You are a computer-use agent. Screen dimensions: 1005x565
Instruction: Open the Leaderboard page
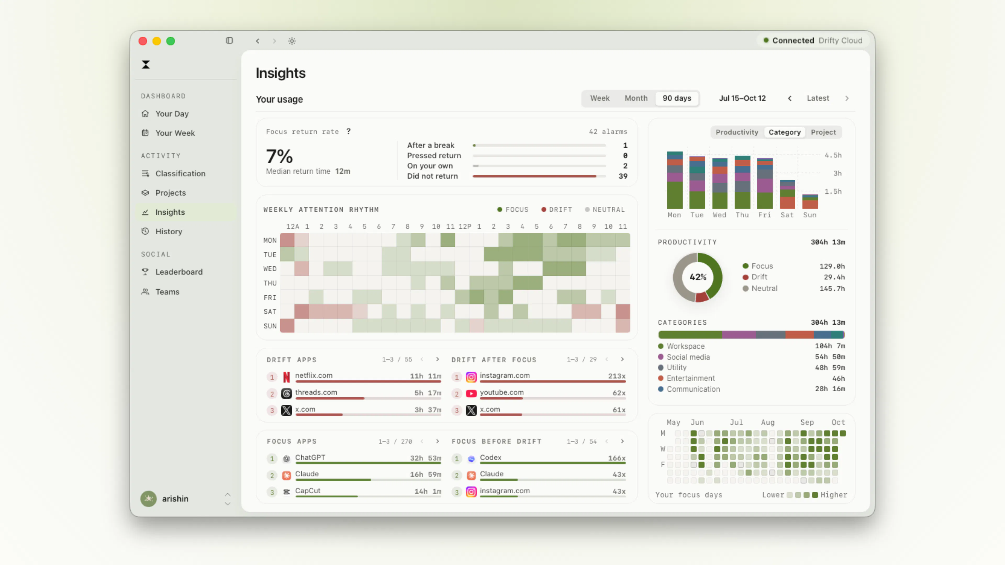click(x=186, y=272)
